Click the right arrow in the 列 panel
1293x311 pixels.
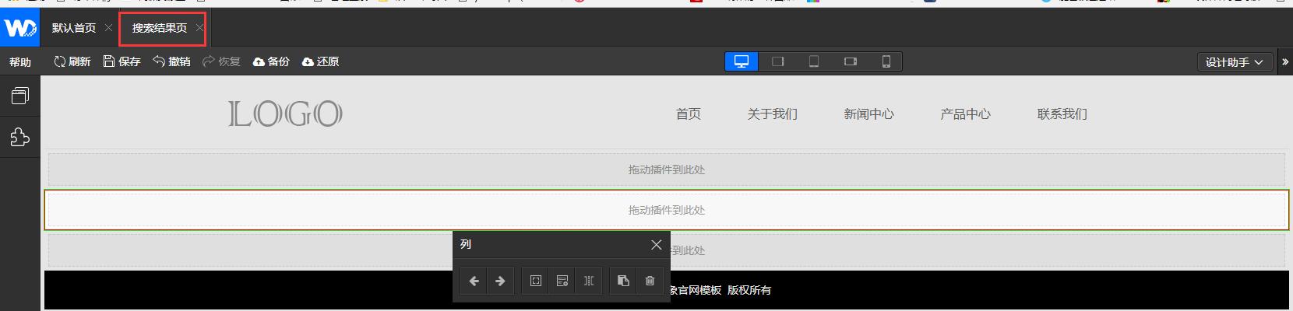pyautogui.click(x=500, y=281)
